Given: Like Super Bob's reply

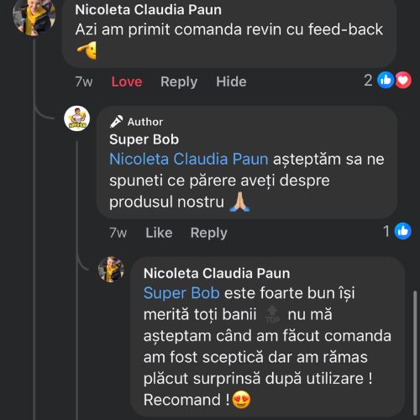Looking at the screenshot, I should (159, 233).
